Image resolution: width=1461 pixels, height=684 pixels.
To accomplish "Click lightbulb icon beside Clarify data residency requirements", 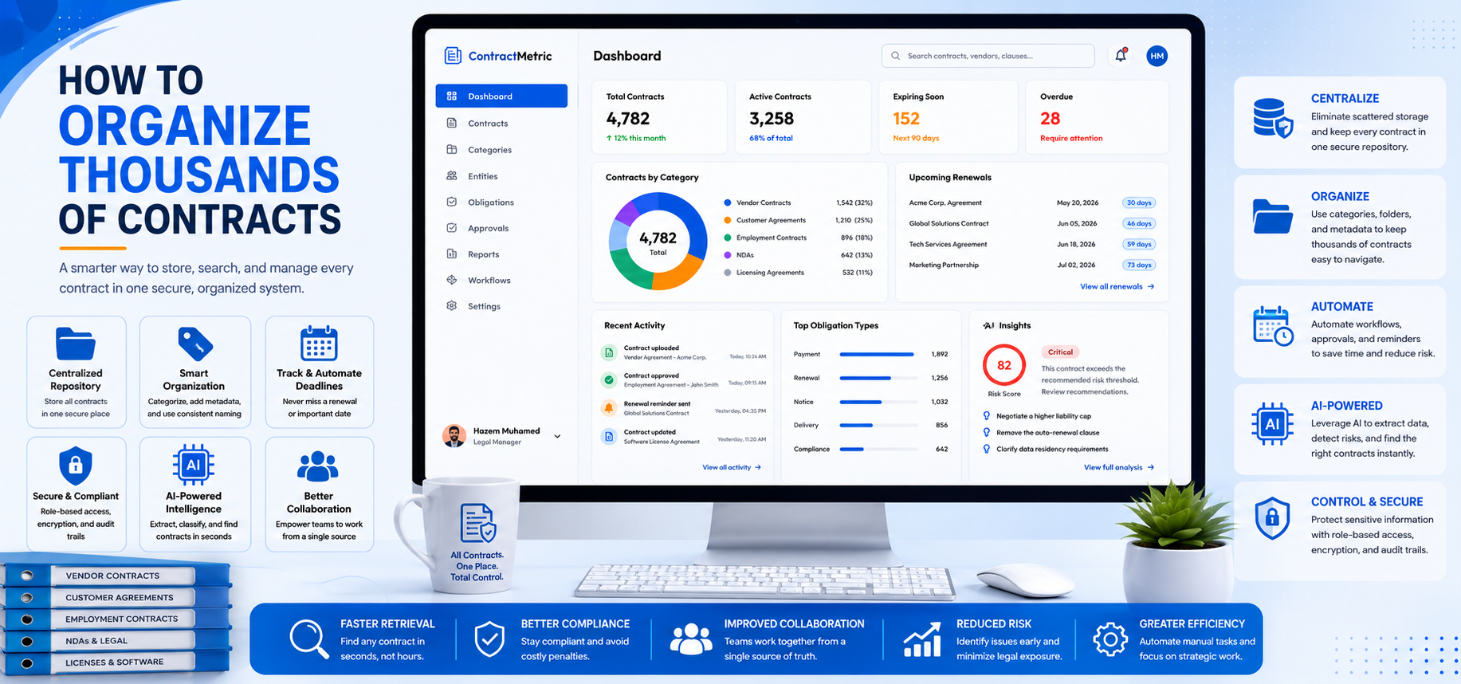I will pos(987,450).
